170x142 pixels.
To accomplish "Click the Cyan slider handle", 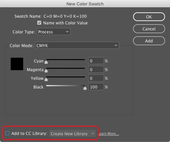I will [46, 62].
